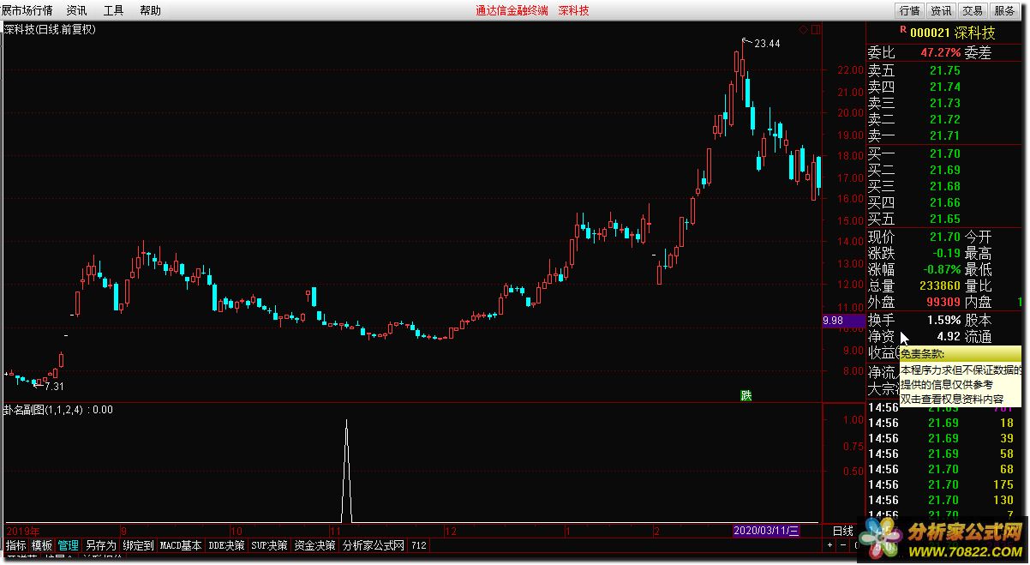Click the 总量 value 233860
The width and height of the screenshot is (1030, 565).
pos(938,286)
